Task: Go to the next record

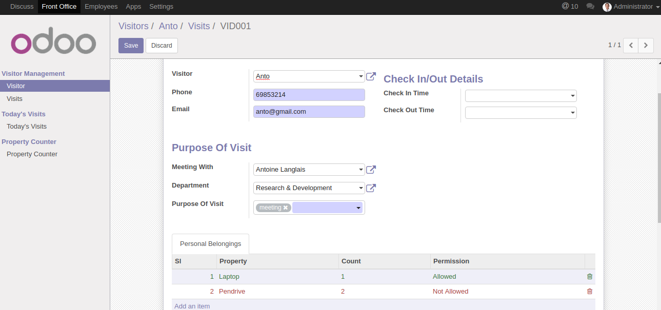Action: point(646,46)
